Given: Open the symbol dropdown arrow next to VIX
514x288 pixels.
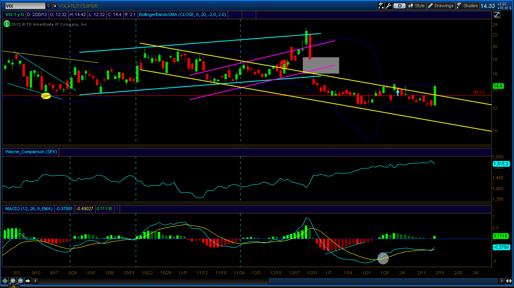Looking at the screenshot, I should pyautogui.click(x=49, y=6).
